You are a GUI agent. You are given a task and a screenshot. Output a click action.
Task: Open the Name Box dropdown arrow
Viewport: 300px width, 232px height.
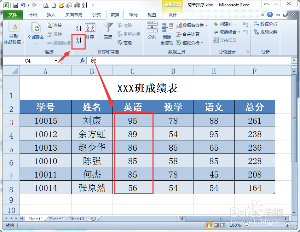(56, 61)
